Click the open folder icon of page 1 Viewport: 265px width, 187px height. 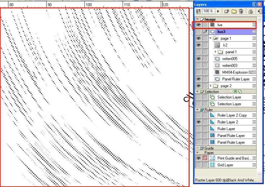click(216, 38)
